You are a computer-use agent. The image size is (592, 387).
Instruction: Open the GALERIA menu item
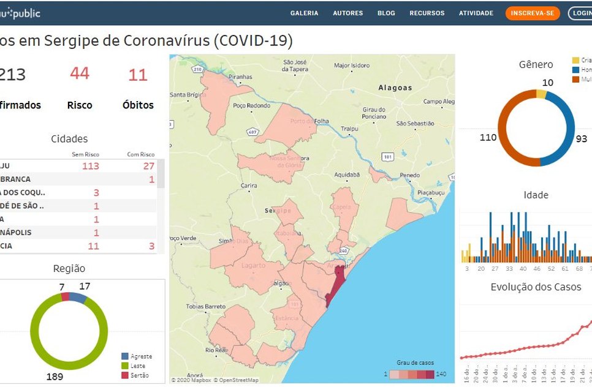click(305, 13)
